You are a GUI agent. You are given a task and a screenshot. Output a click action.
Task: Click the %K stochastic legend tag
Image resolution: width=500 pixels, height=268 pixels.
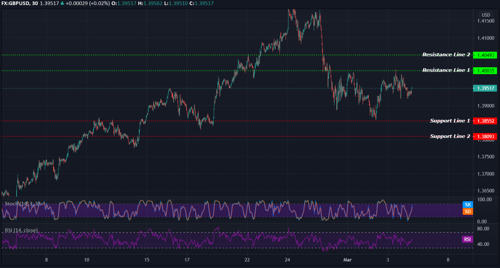click(x=468, y=205)
